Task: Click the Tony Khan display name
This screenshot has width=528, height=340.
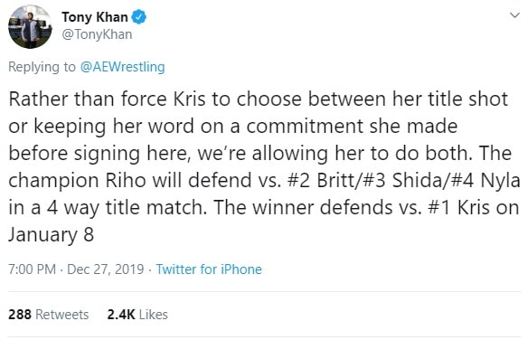Action: click(95, 17)
